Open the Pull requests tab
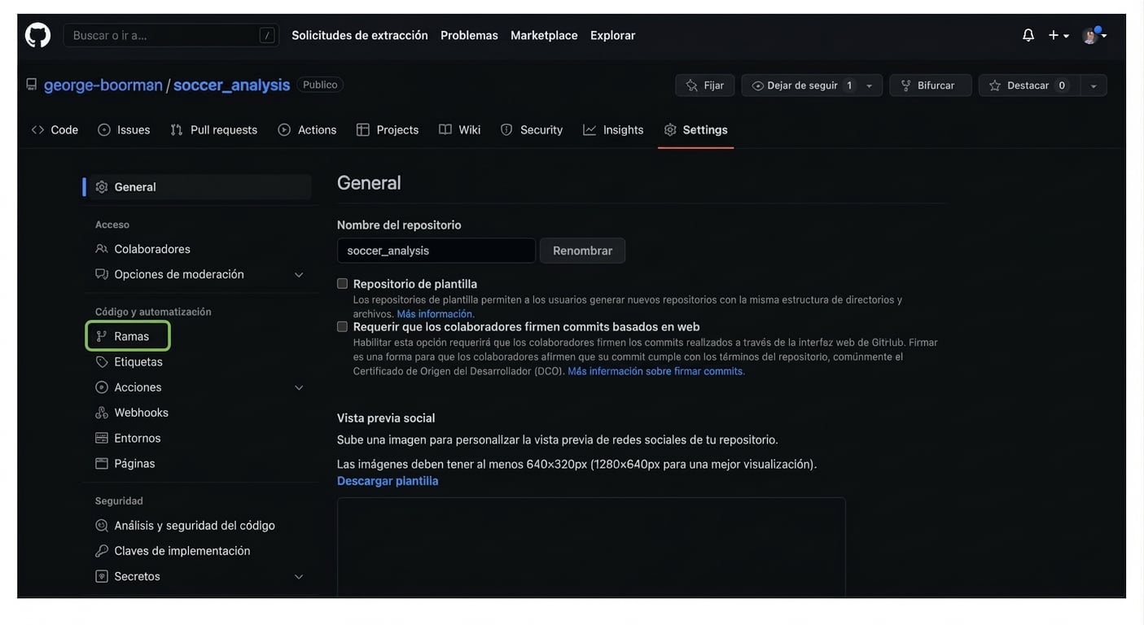This screenshot has height=625, width=1144. click(x=213, y=130)
